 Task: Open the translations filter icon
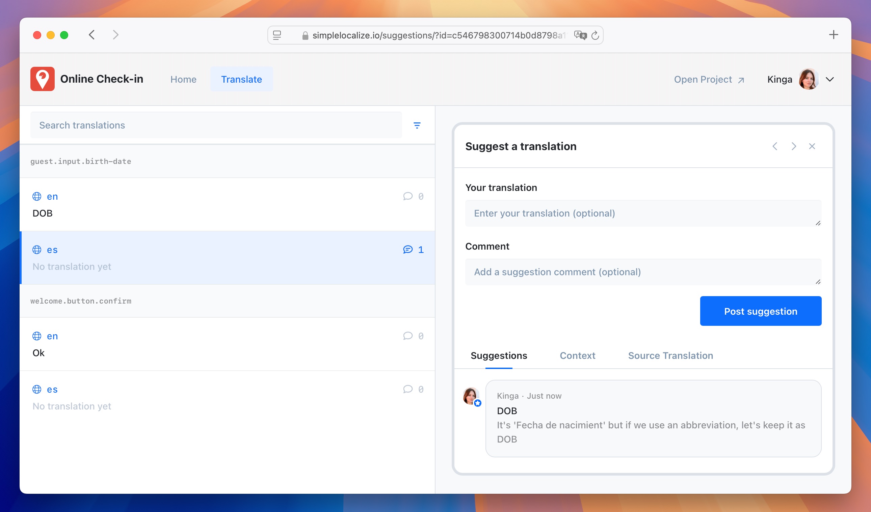point(417,125)
